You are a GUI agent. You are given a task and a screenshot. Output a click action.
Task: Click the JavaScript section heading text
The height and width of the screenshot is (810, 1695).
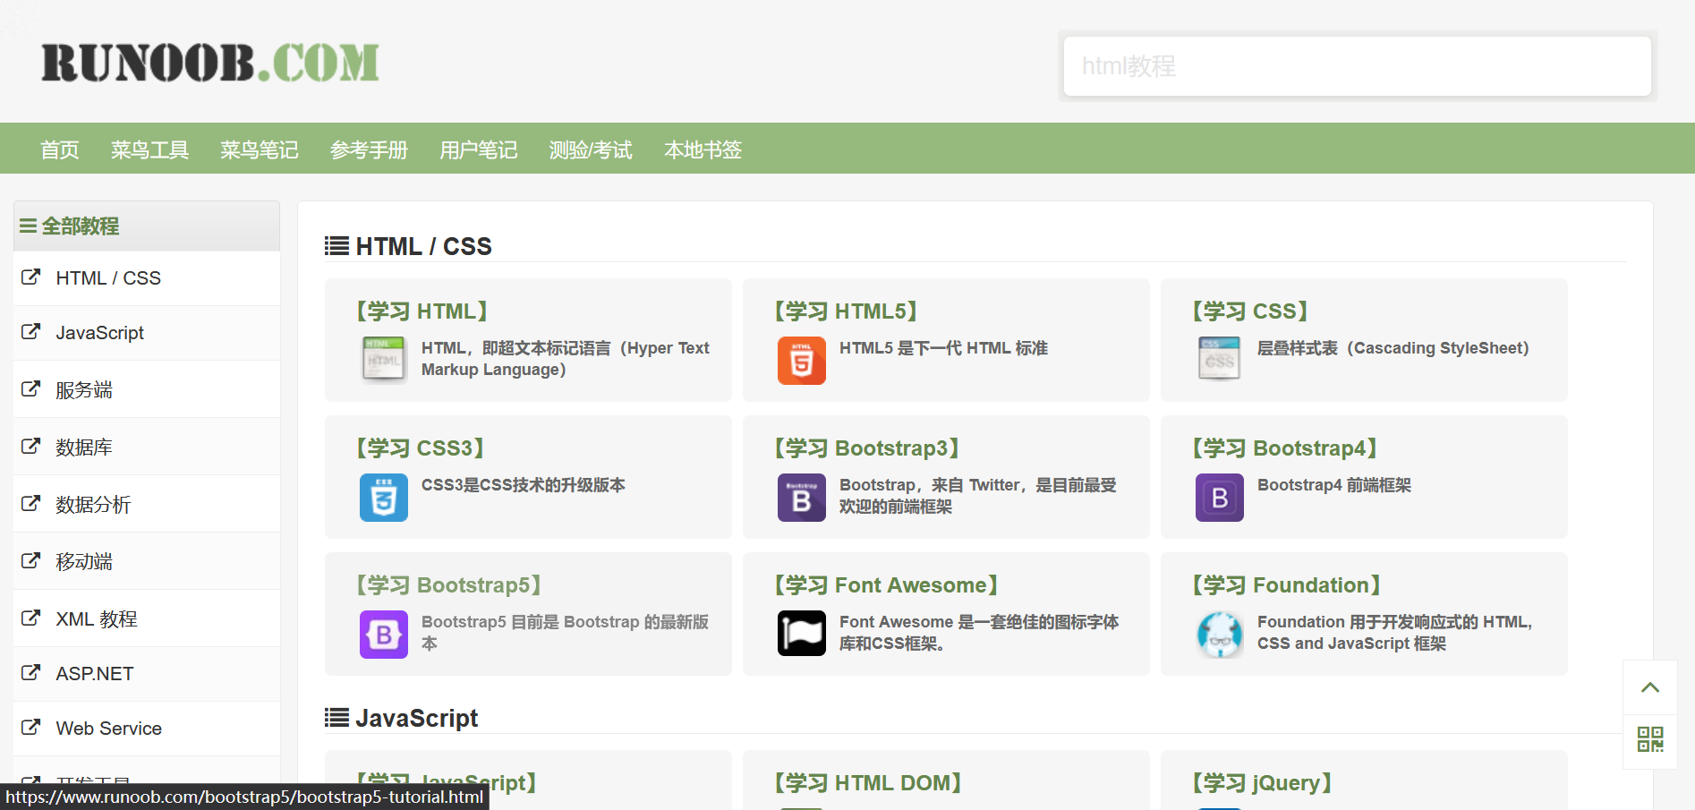tap(417, 718)
